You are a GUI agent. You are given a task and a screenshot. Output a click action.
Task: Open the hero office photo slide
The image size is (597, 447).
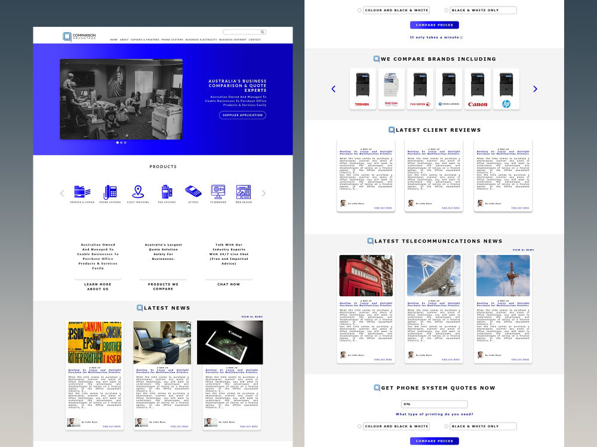click(121, 99)
